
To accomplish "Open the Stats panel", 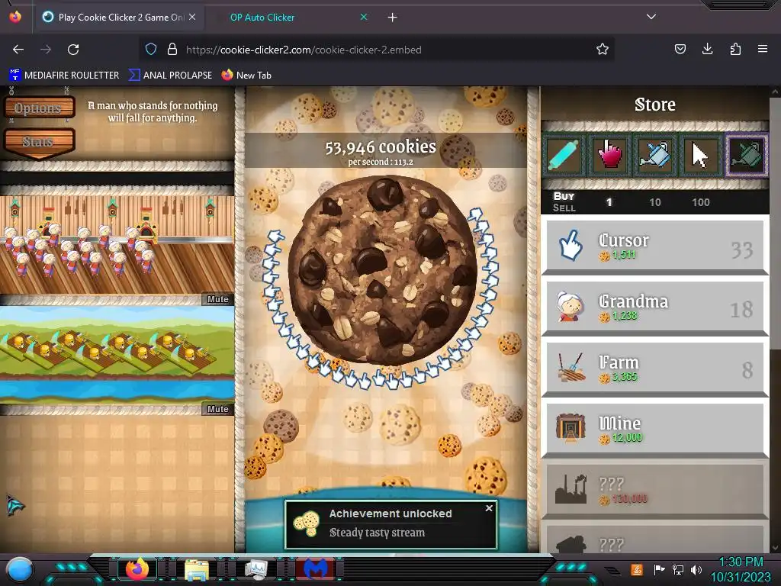I will point(39,142).
